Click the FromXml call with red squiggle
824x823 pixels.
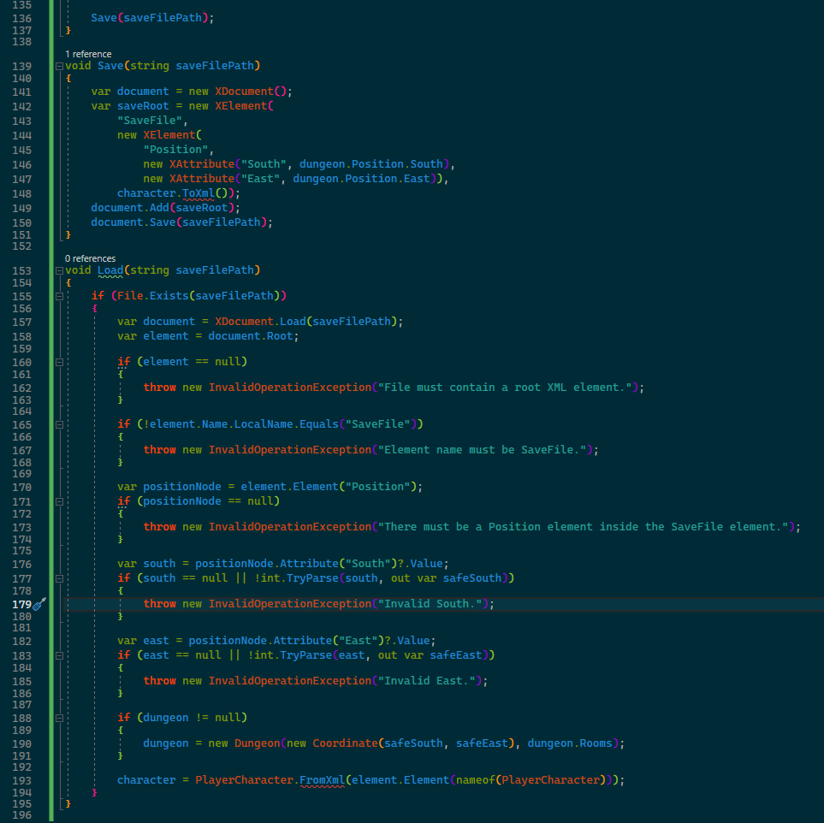click(322, 780)
